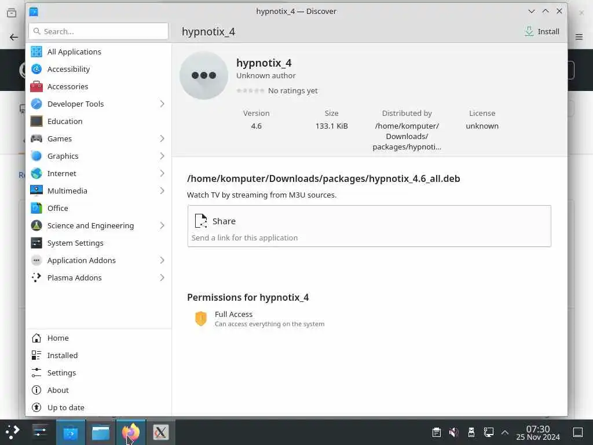Click the 133.1 KiB size value
Image resolution: width=593 pixels, height=445 pixels.
[x=331, y=126]
